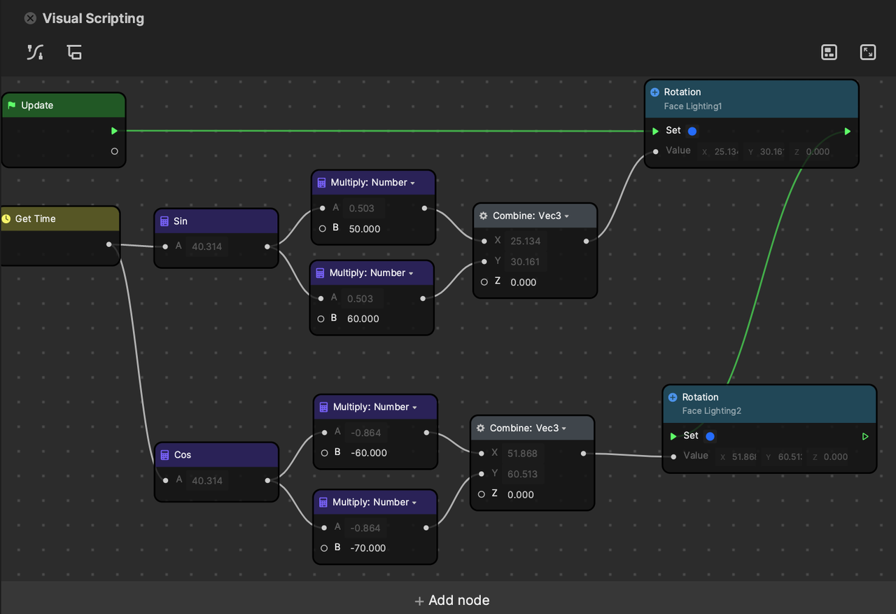Click the Cos node output port
The image size is (896, 614).
pos(267,480)
